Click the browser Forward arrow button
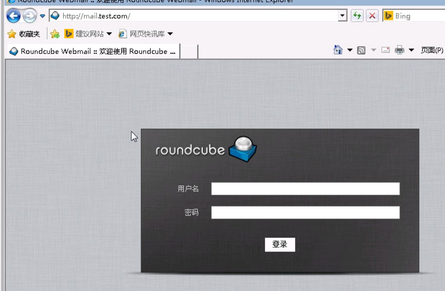The height and width of the screenshot is (291, 445). [x=30, y=16]
